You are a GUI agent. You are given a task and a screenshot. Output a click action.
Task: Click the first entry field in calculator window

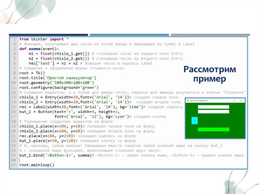tap(213, 107)
